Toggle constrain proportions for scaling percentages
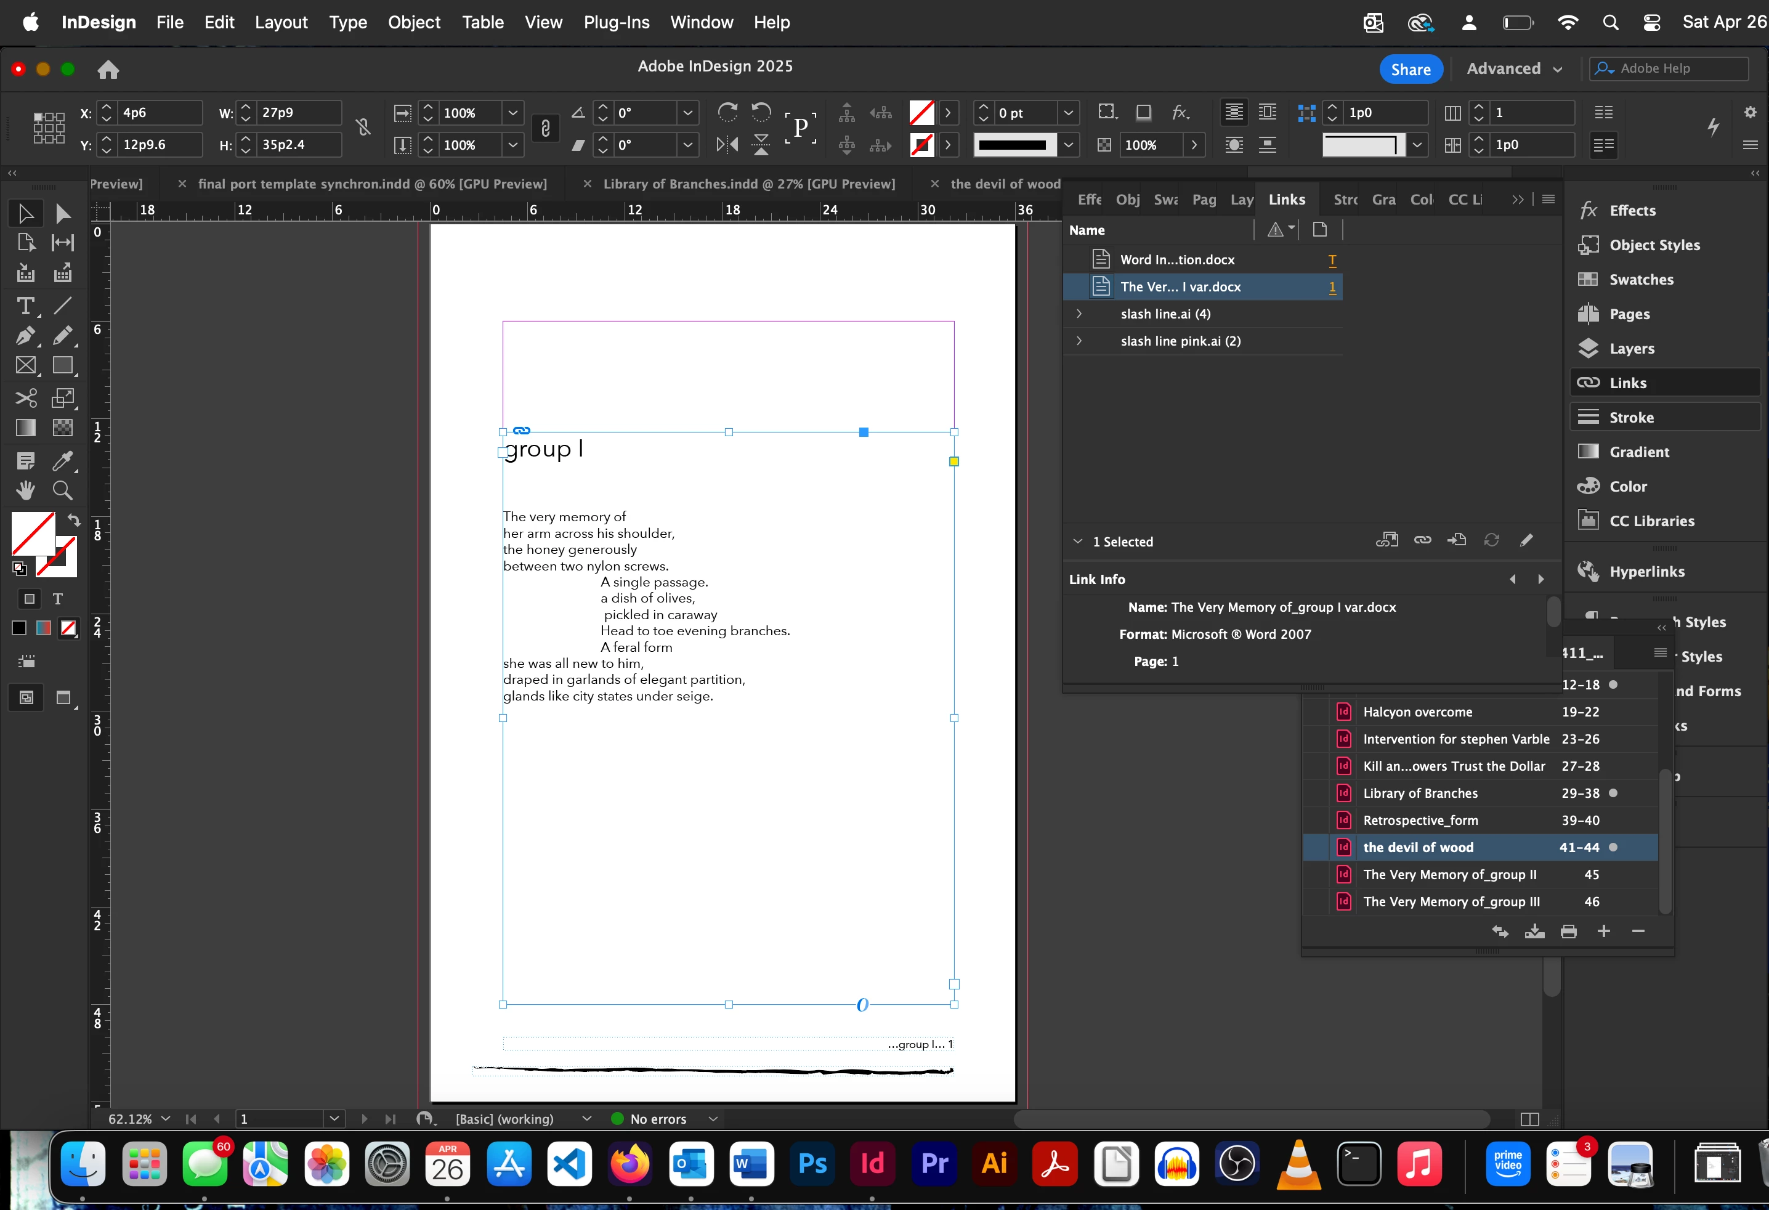The width and height of the screenshot is (1769, 1210). (545, 128)
